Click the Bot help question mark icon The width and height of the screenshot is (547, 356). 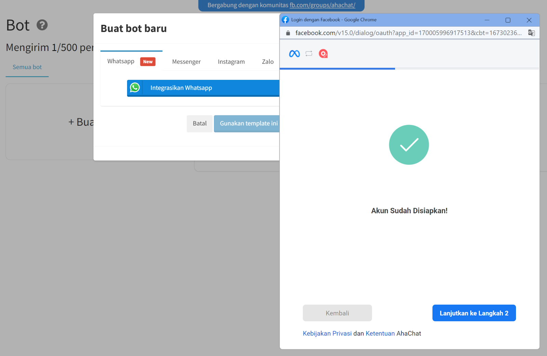click(x=42, y=25)
